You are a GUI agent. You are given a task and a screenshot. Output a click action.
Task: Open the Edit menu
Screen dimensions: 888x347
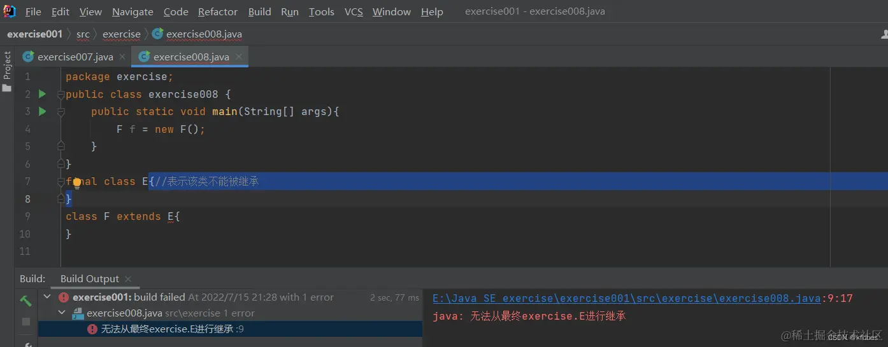(x=61, y=11)
